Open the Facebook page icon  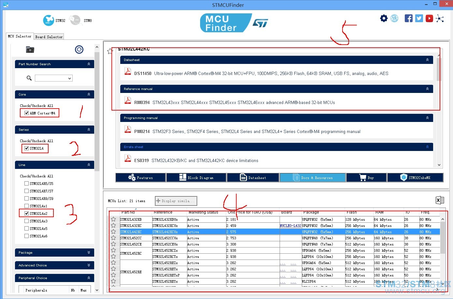tap(409, 18)
